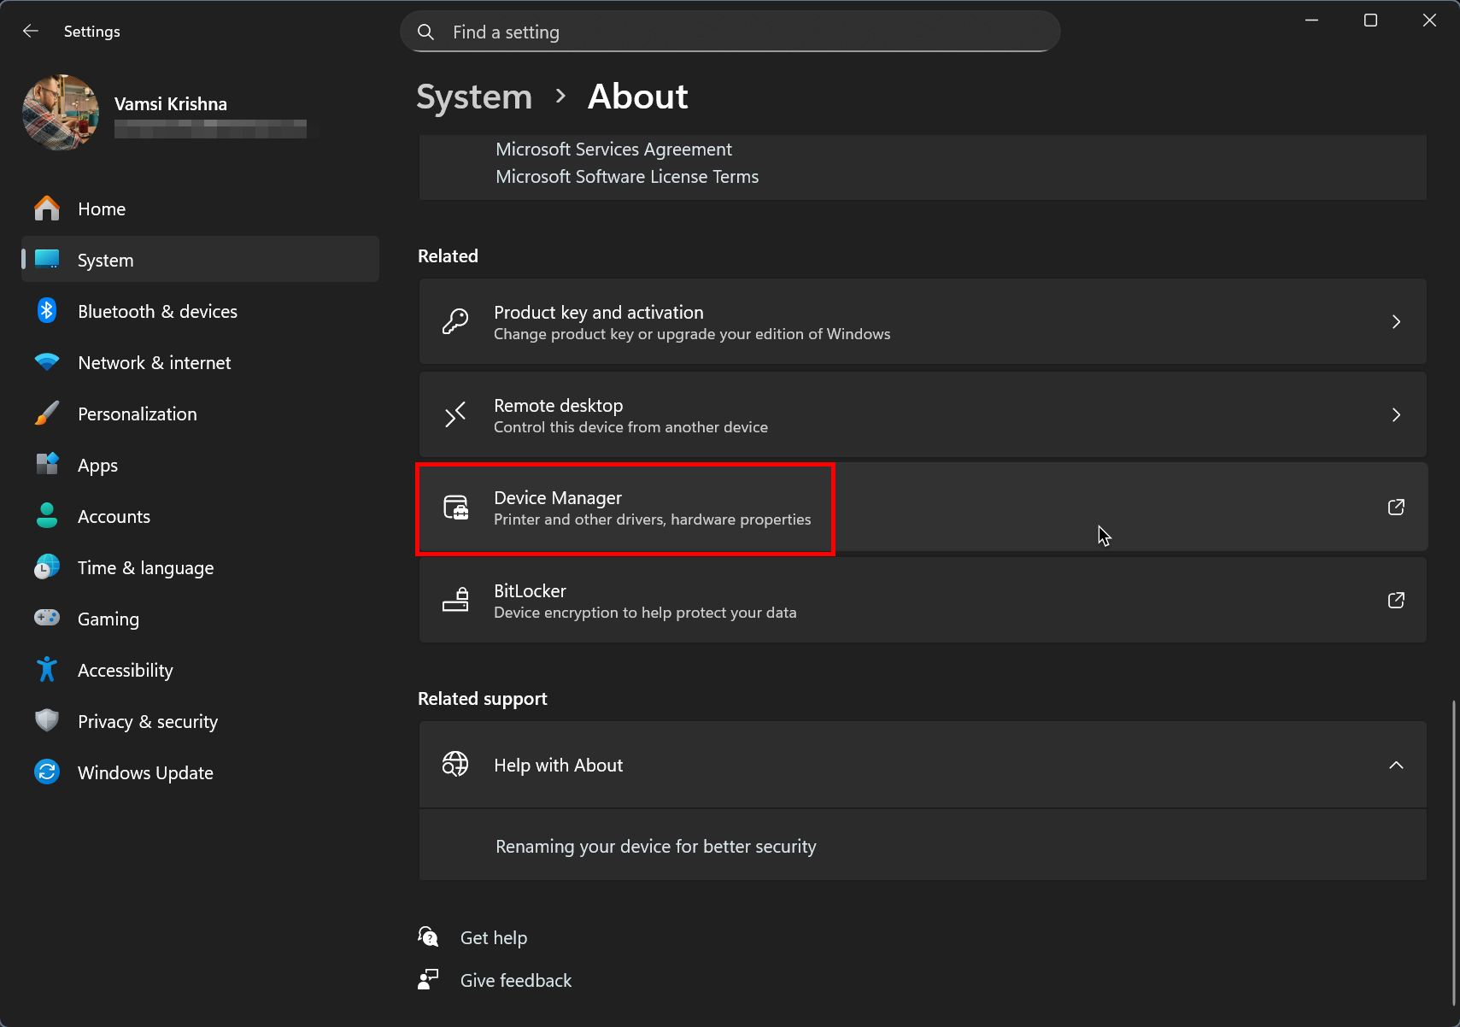Click the BitLocker lock drive icon
Viewport: 1460px width, 1027px height.
pyautogui.click(x=455, y=600)
